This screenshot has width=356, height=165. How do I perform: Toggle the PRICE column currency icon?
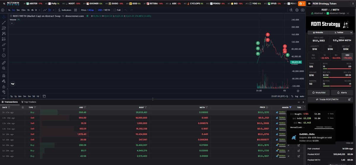(x=267, y=107)
